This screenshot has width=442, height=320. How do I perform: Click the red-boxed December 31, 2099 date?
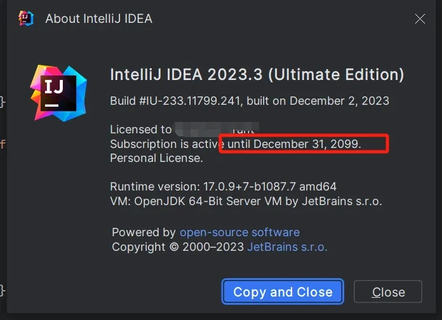tap(307, 144)
